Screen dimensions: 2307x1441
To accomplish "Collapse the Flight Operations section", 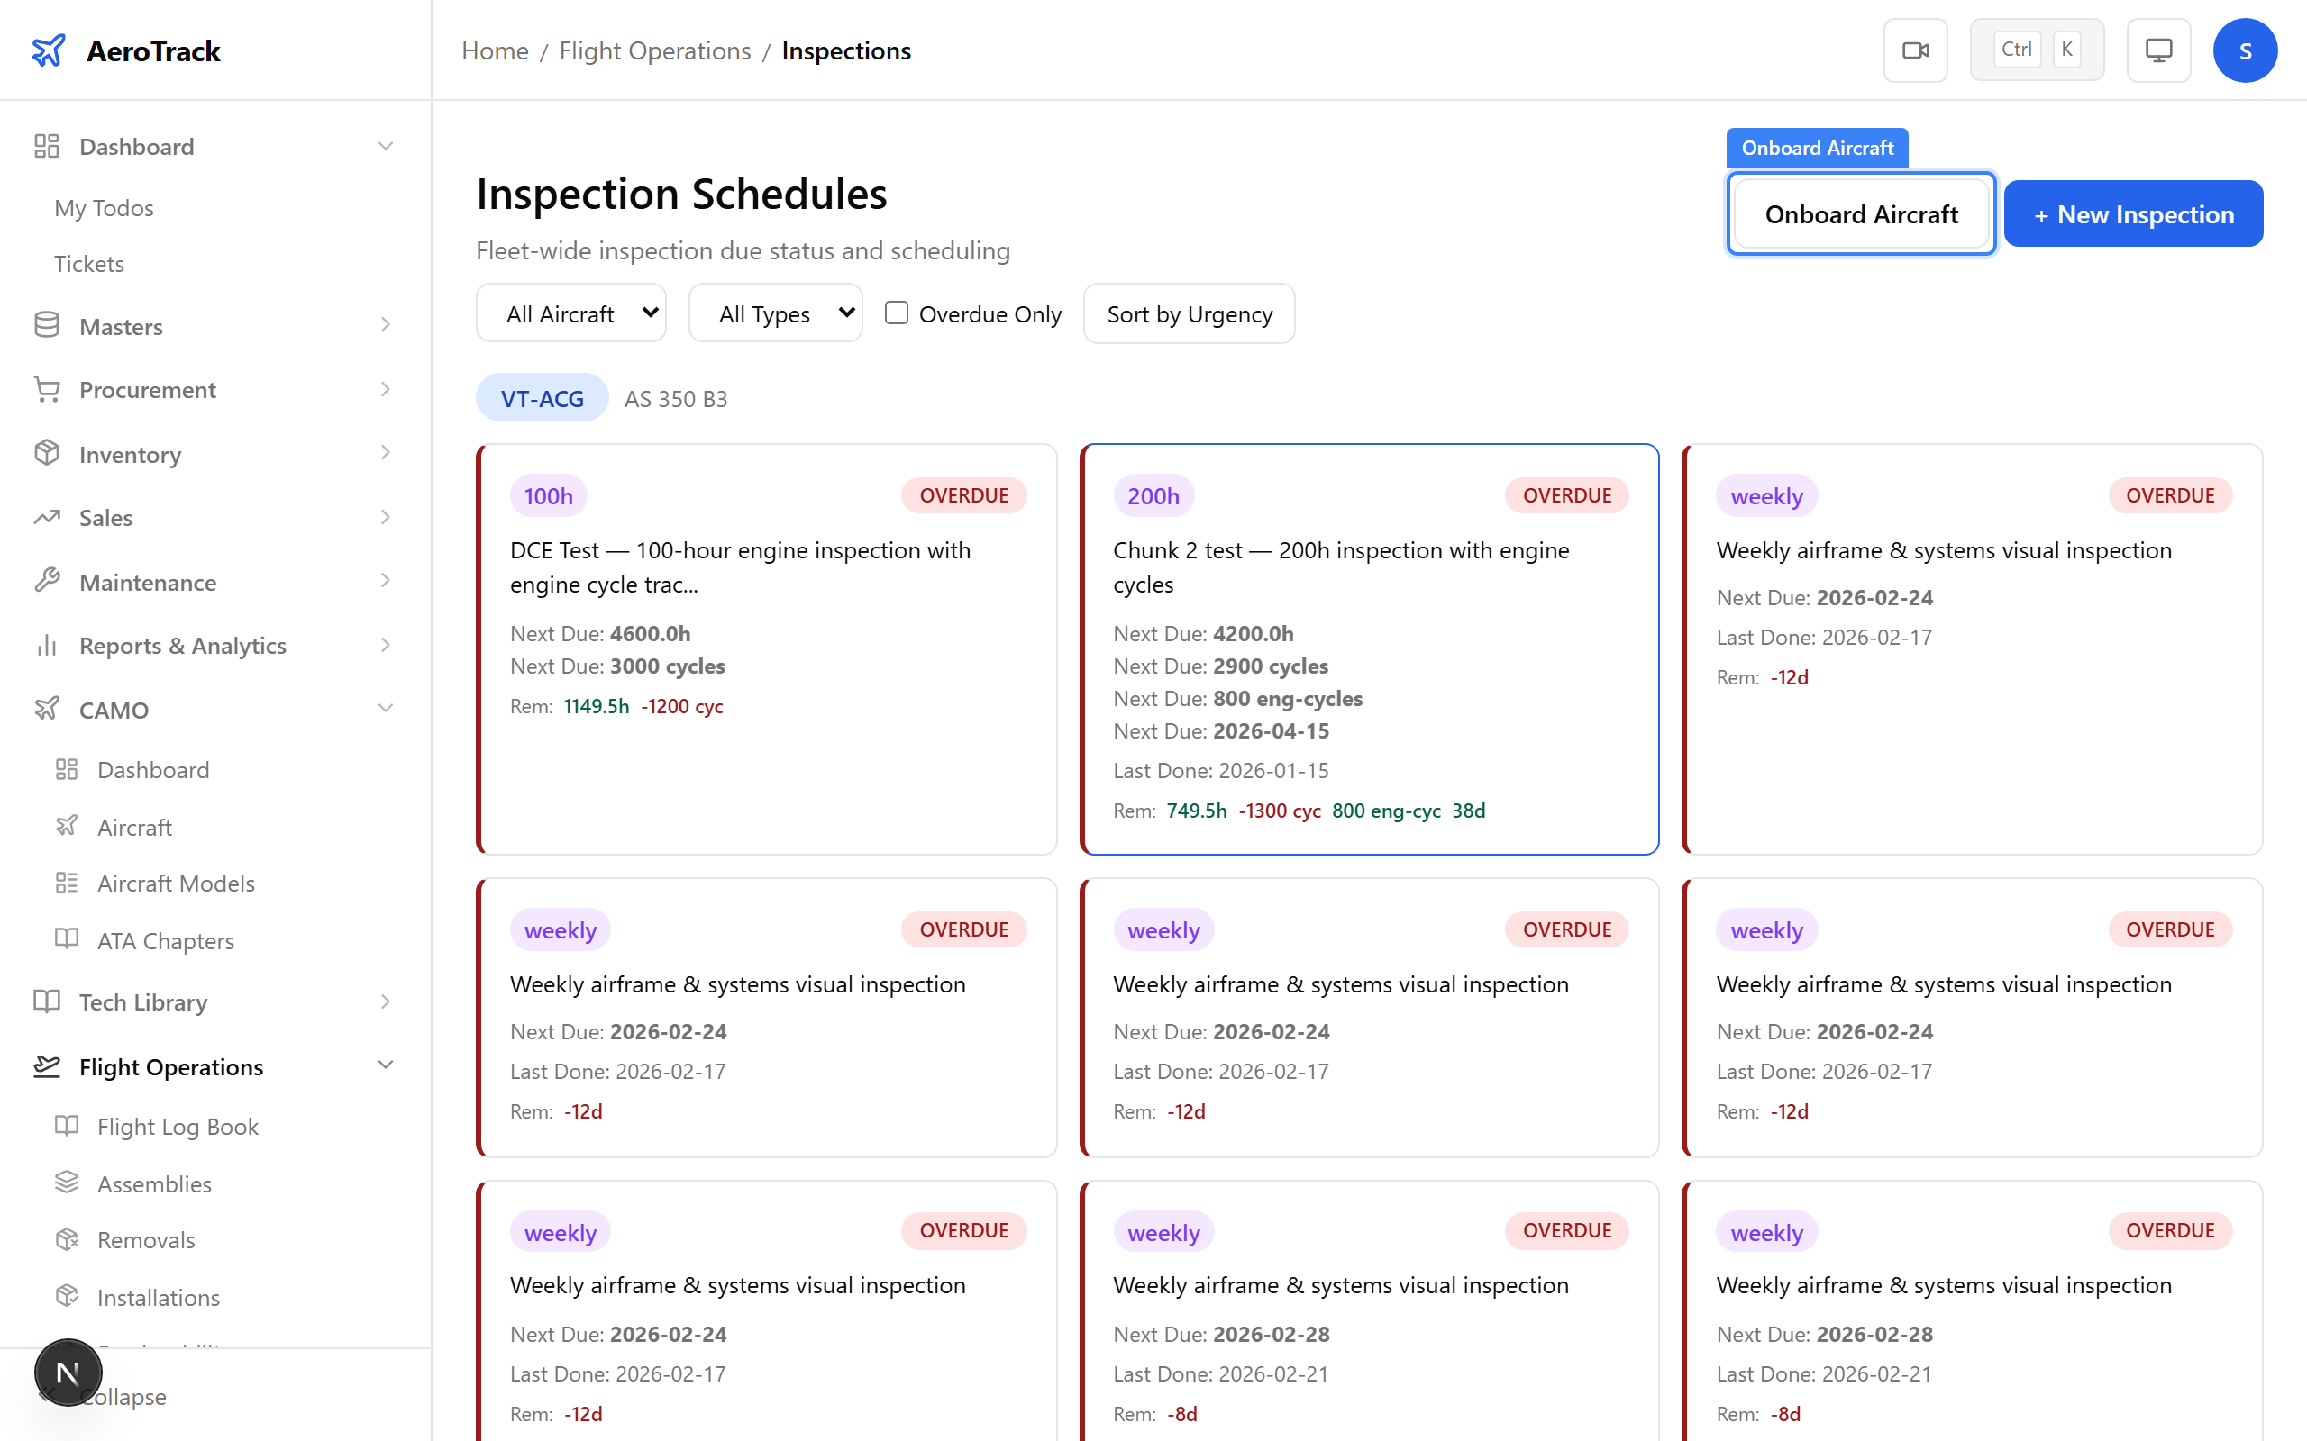I will 385,1065.
